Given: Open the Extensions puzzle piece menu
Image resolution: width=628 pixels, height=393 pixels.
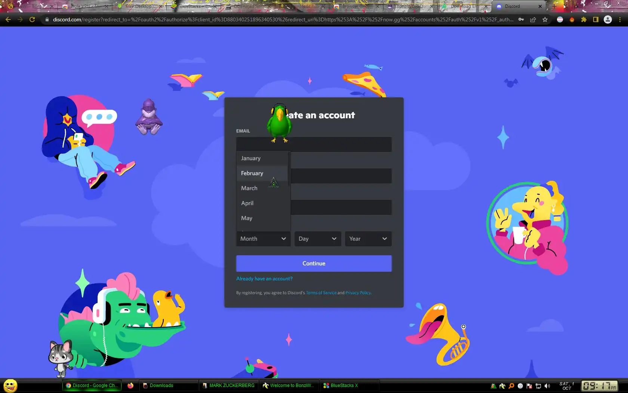Looking at the screenshot, I should click(x=584, y=19).
